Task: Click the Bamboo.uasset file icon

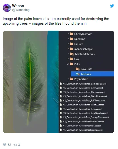Action: click(61, 84)
